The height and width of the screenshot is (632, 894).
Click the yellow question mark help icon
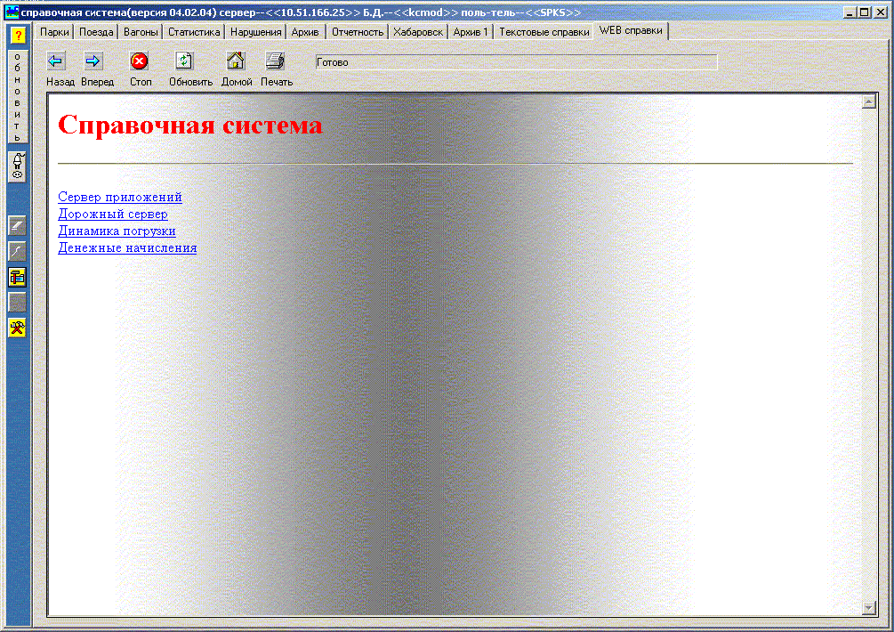[x=18, y=36]
